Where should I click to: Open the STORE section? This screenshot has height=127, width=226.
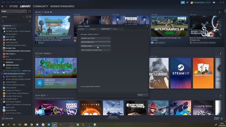point(13,6)
